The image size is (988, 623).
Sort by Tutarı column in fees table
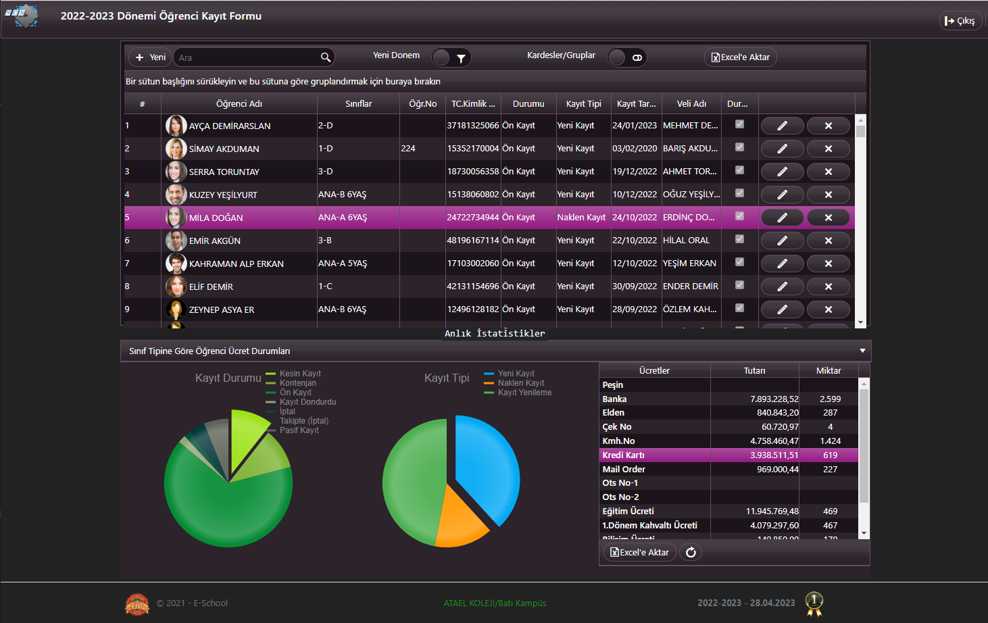click(x=754, y=370)
